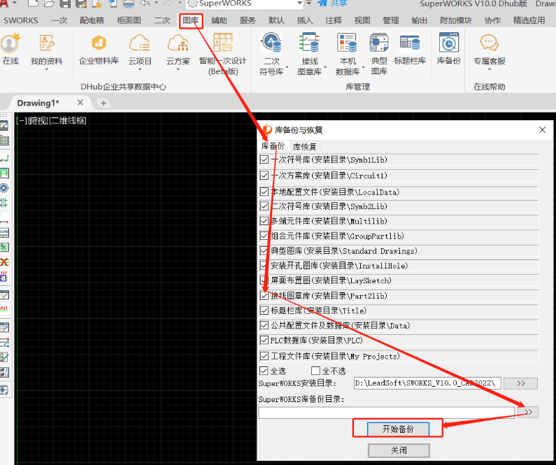Click the 在线 user account icon
556x465 pixels.
pyautogui.click(x=10, y=43)
